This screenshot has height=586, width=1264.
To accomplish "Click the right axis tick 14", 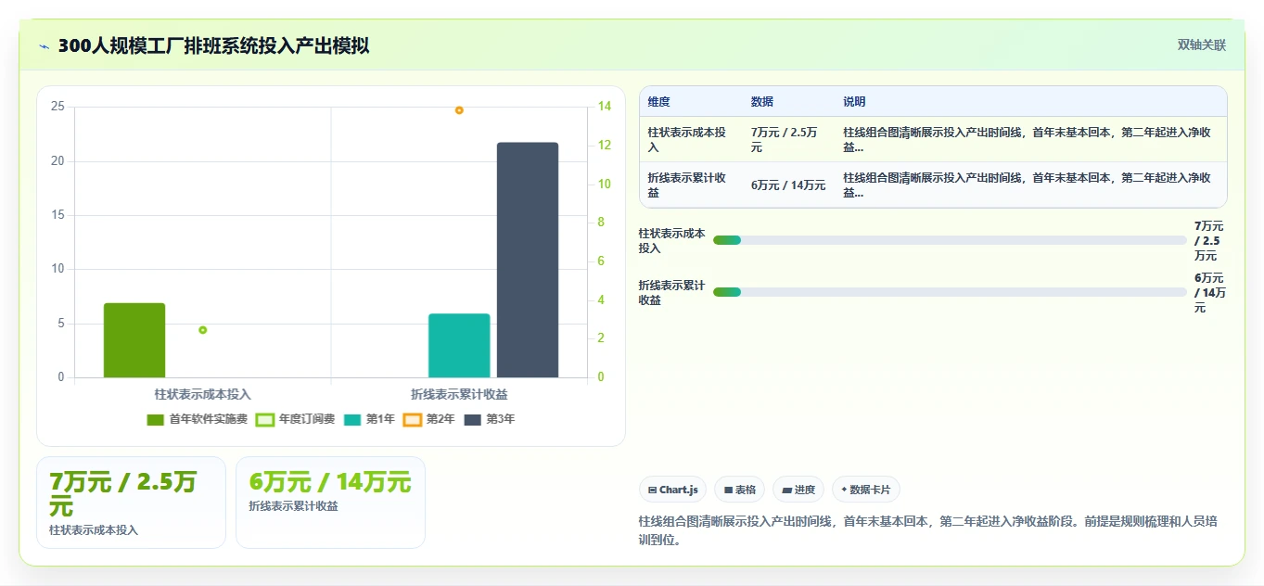I will (x=604, y=107).
